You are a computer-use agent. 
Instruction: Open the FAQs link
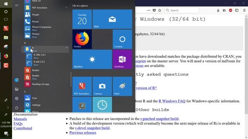(x=18, y=124)
